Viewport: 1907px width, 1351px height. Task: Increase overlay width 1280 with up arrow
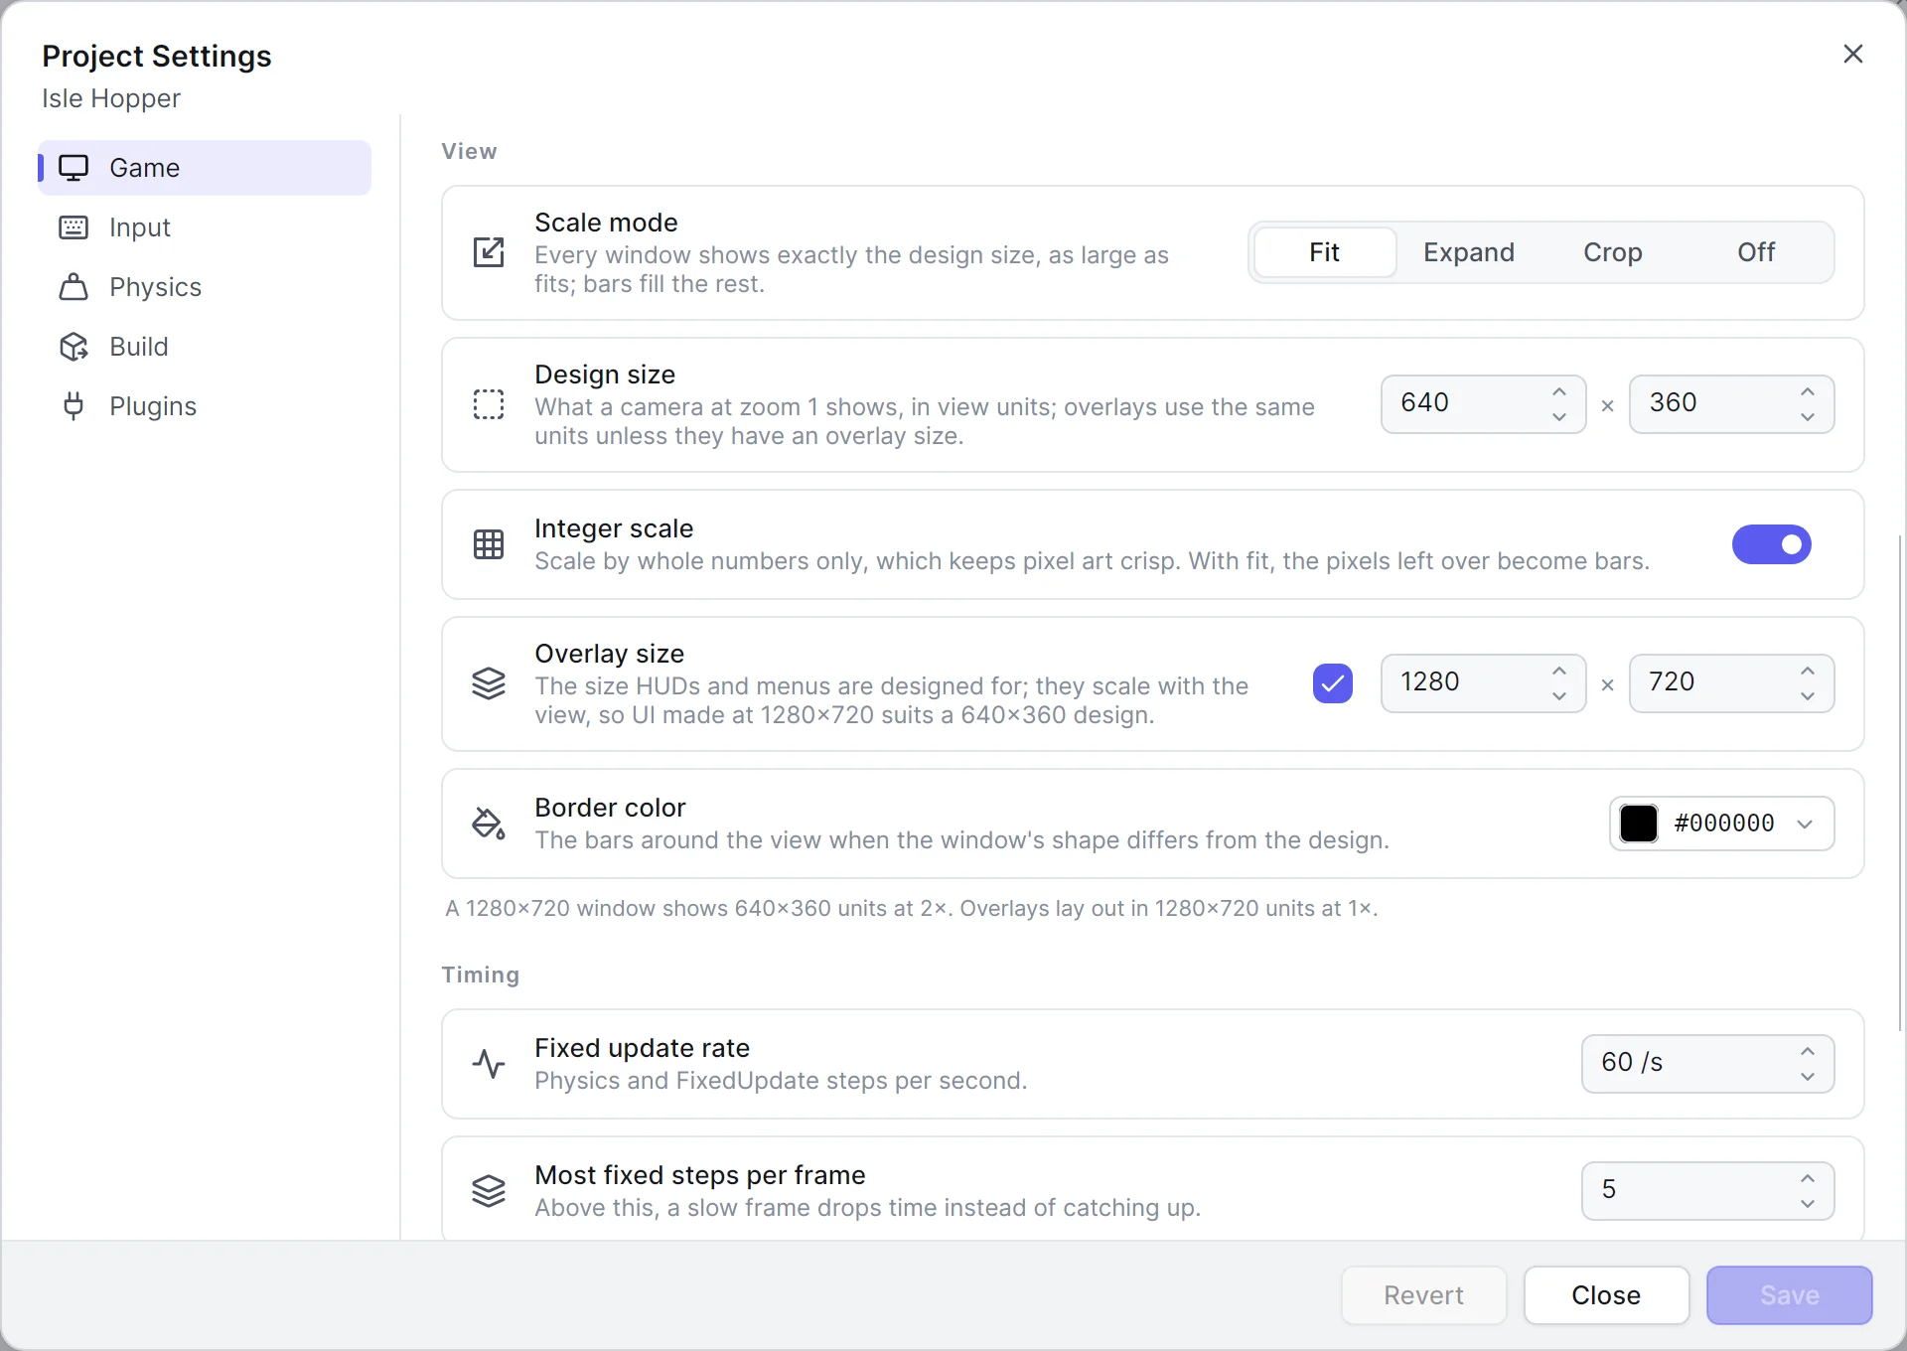(x=1559, y=672)
